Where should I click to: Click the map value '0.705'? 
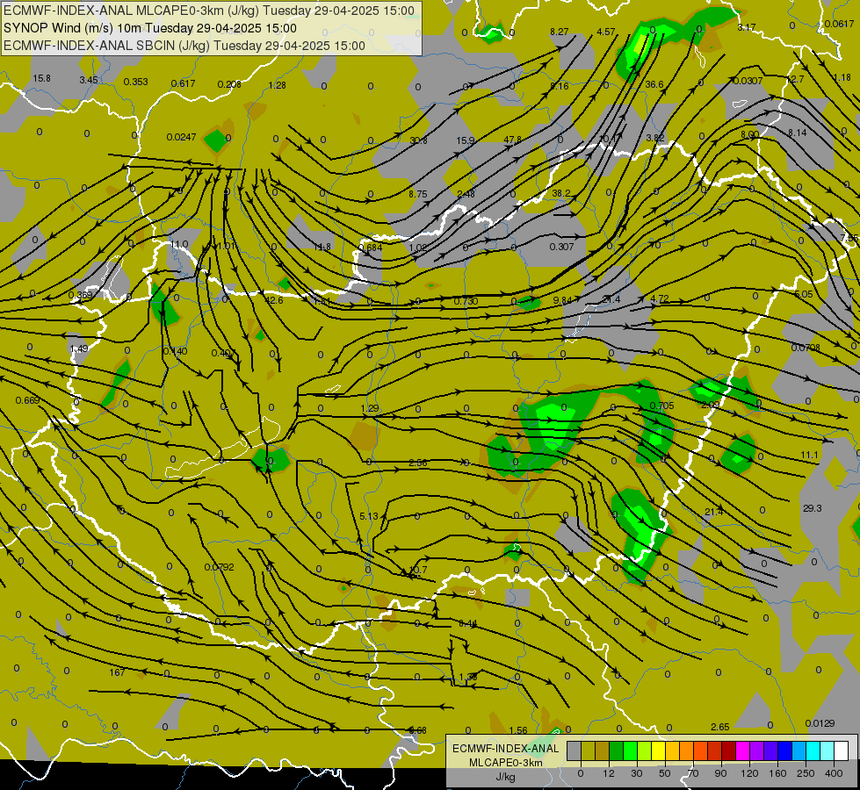click(662, 406)
